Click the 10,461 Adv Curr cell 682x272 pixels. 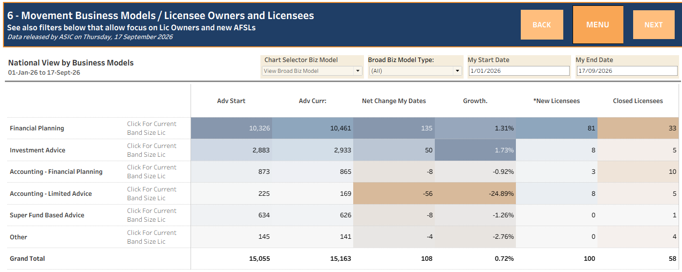313,128
